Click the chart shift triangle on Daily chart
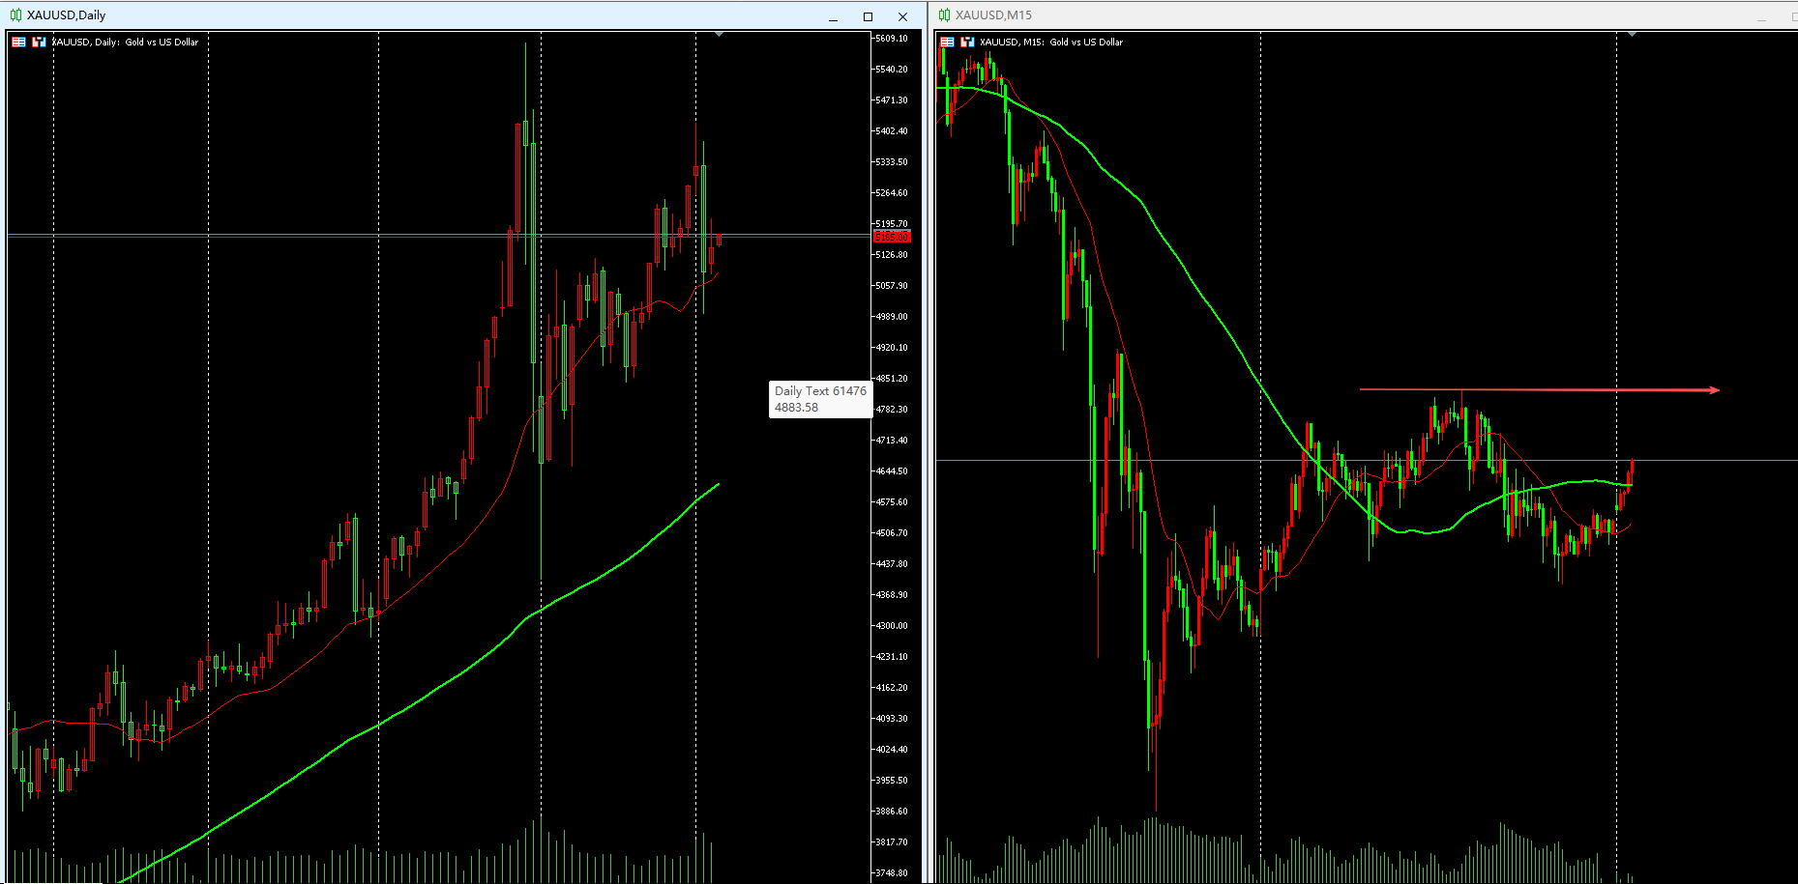This screenshot has width=1798, height=884. coord(719,35)
